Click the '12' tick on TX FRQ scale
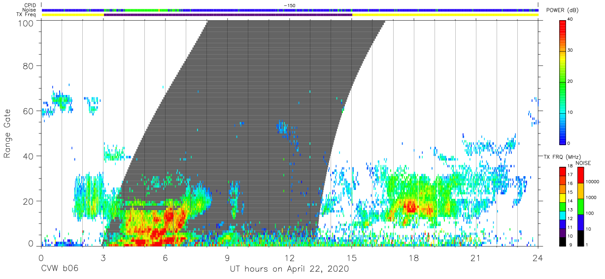This screenshot has width=605, height=279. (571, 218)
